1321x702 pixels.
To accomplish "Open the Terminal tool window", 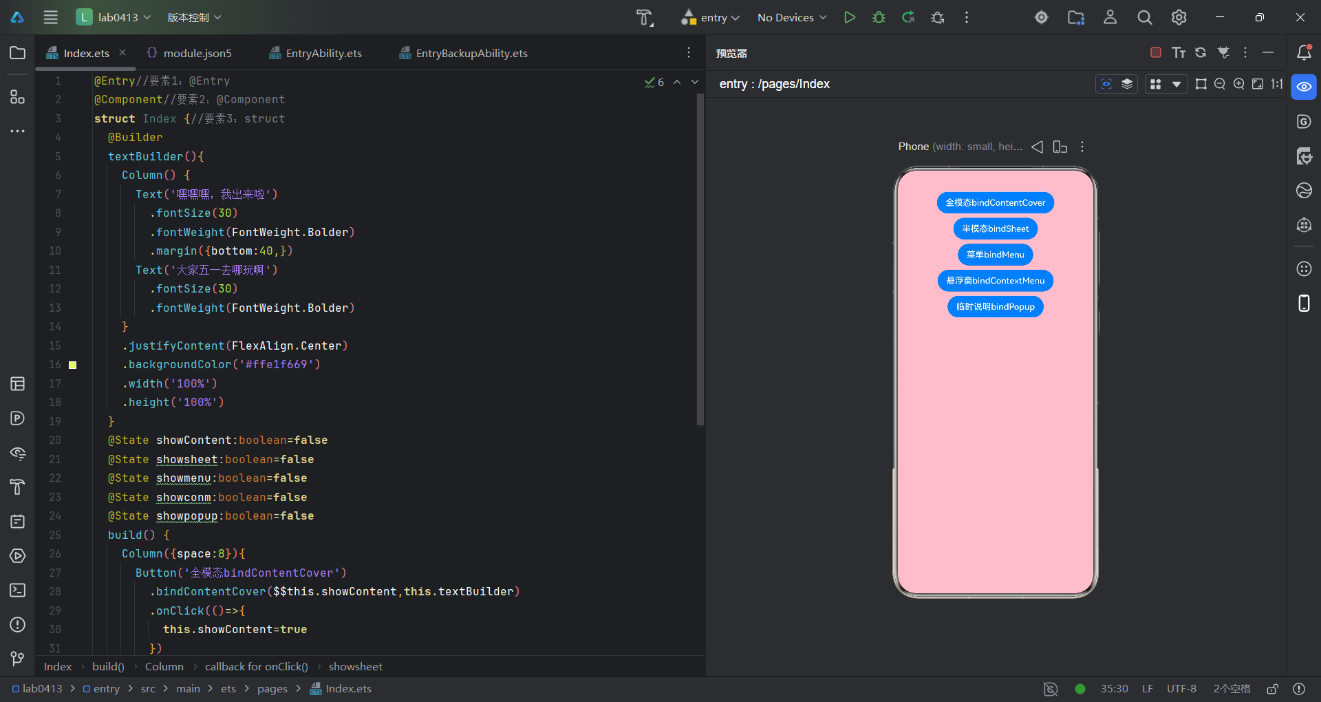I will pyautogui.click(x=18, y=591).
